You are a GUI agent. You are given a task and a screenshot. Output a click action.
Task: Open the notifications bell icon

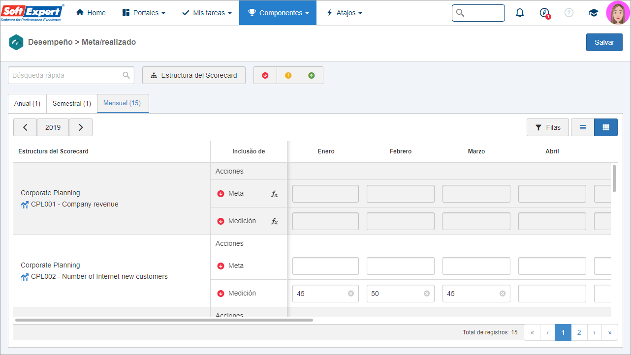(520, 13)
